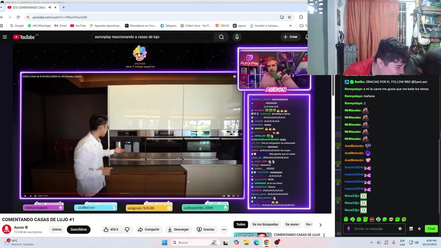Open the Marcadores en Vivo bookmark
The image size is (441, 248).
click(141, 25)
